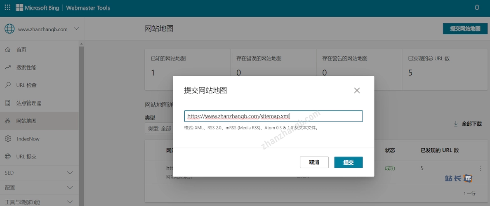Expand the 配置 section
The image size is (490, 206).
point(70,188)
